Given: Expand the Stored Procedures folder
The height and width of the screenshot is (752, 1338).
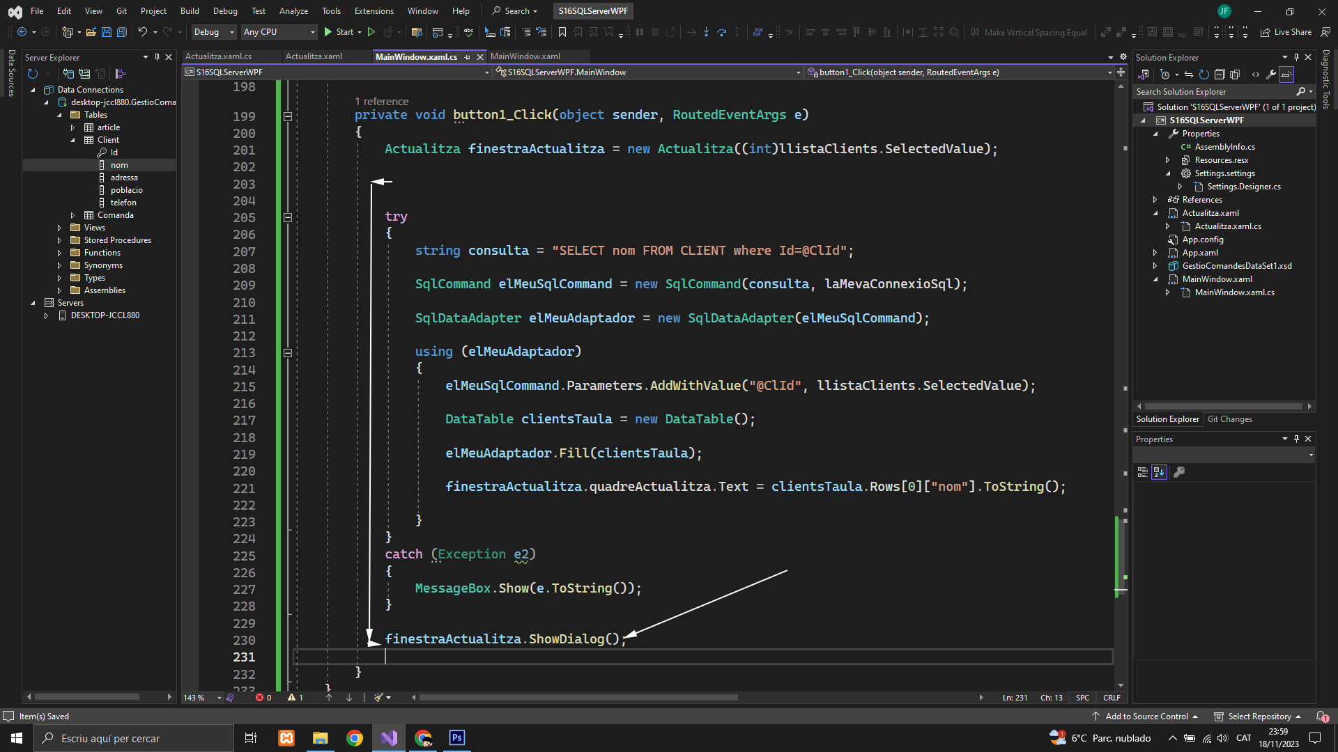Looking at the screenshot, I should [60, 240].
